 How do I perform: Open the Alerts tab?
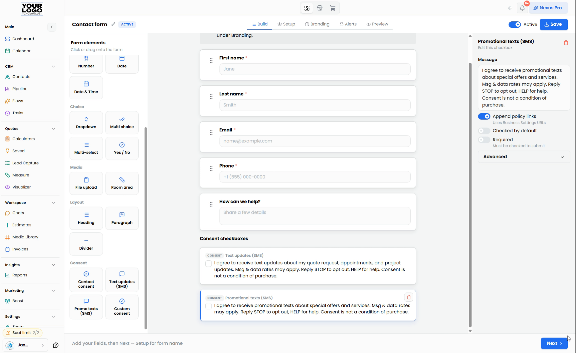(348, 24)
